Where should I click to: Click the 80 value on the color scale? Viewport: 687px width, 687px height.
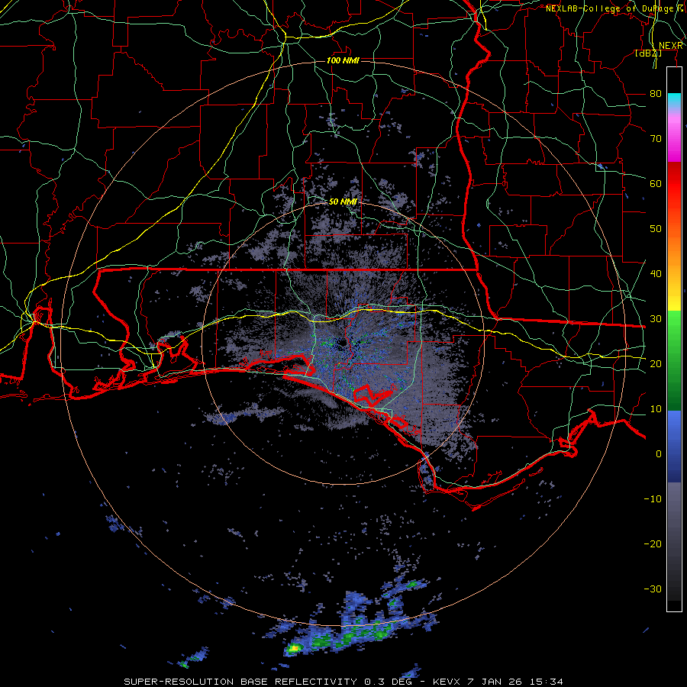point(656,93)
